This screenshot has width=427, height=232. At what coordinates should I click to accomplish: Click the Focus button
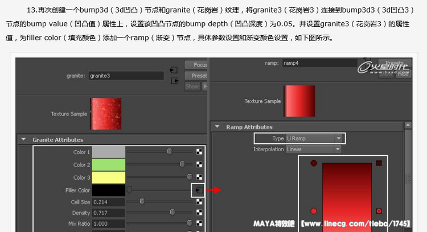tap(197, 65)
